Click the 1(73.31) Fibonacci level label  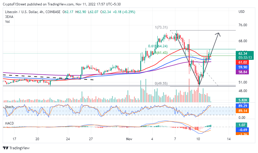pos(161,27)
